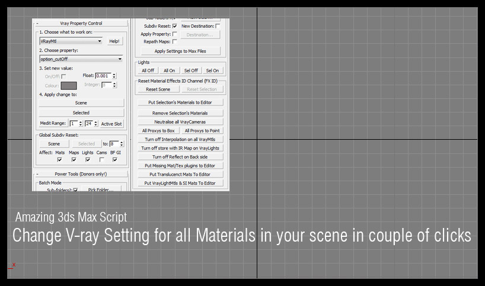Toggle the Mats affect checkbox
The height and width of the screenshot is (286, 485).
[60, 160]
